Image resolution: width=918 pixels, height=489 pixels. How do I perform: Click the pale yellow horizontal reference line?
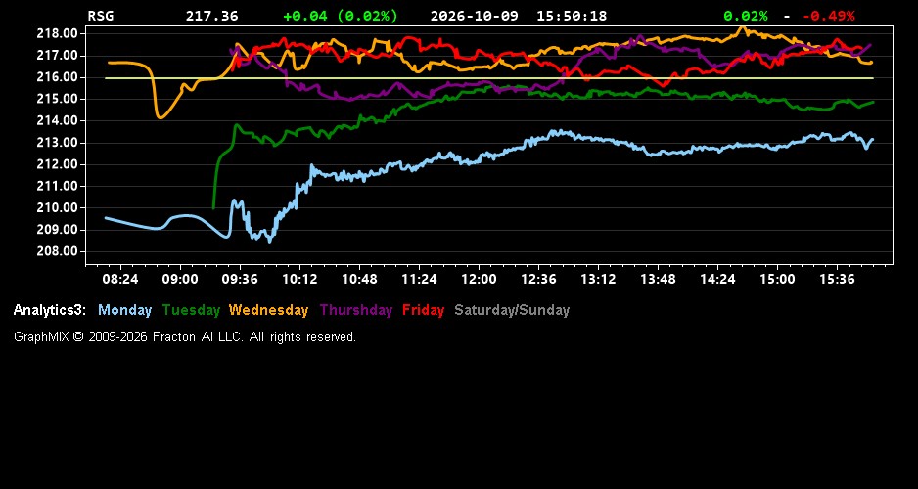489,78
